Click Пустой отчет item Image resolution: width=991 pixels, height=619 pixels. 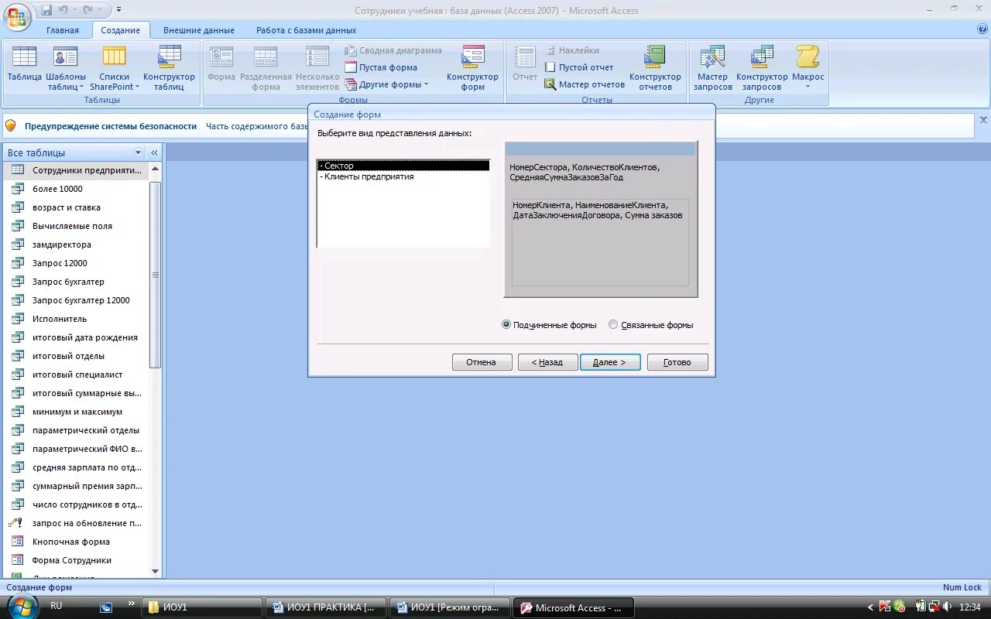point(578,67)
